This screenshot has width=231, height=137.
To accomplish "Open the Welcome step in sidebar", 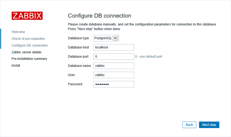I will (18, 32).
